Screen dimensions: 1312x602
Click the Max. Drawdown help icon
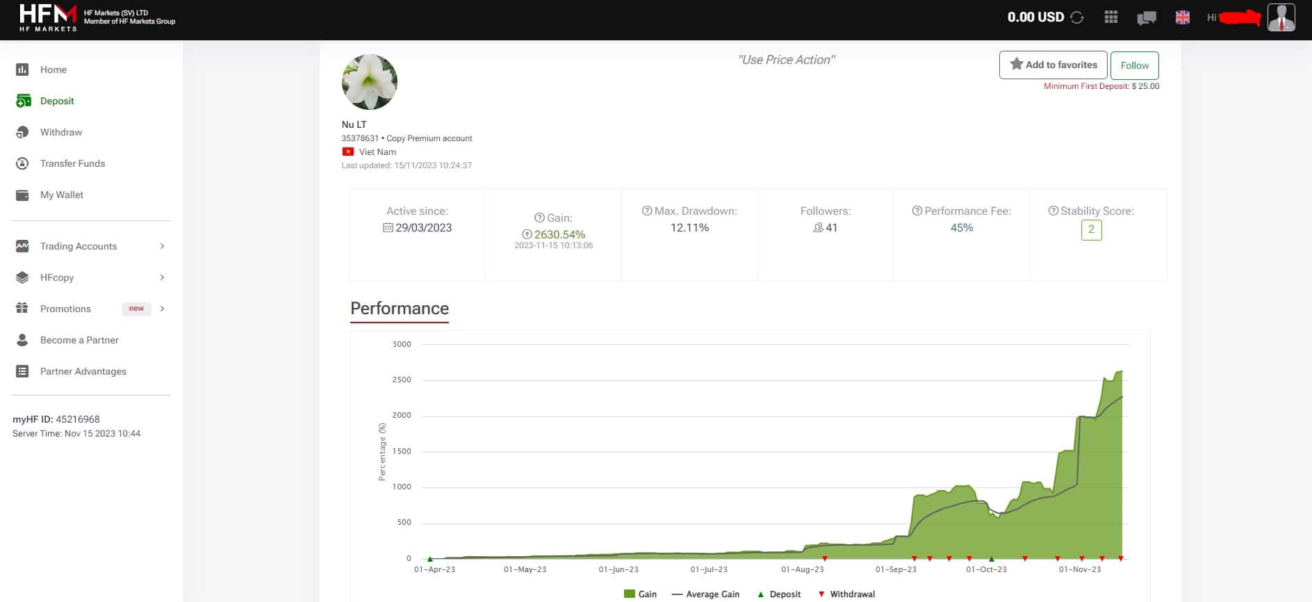coord(647,211)
